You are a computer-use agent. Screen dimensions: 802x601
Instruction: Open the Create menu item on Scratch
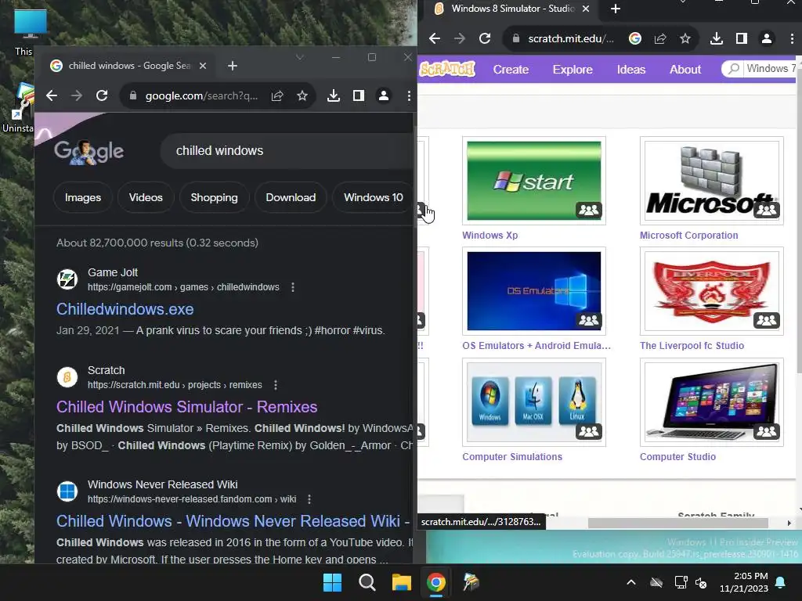coord(511,70)
